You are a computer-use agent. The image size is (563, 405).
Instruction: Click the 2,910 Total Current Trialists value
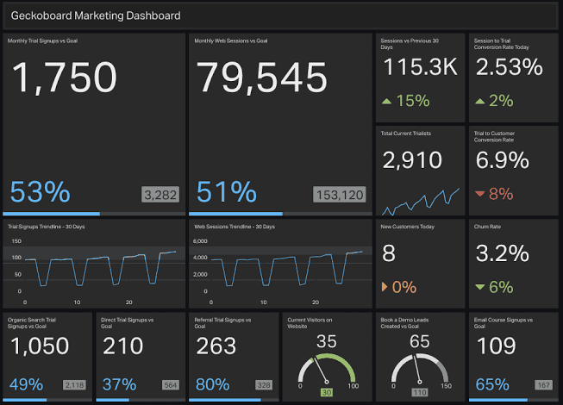(412, 160)
